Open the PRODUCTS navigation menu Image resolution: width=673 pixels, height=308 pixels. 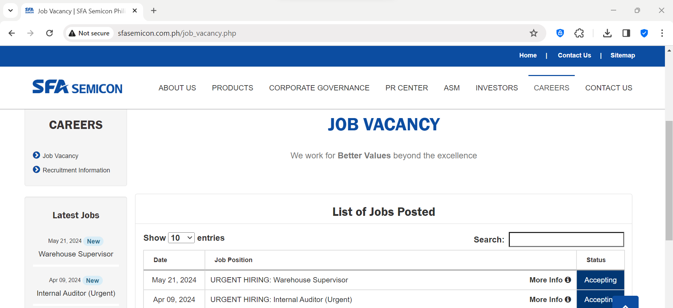click(232, 88)
